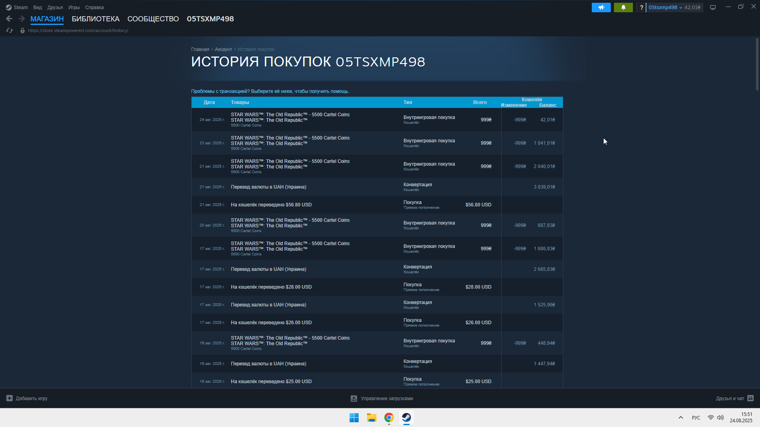Viewport: 760px width, 427px height.
Task: Open the downloads manager icon
Action: click(x=354, y=399)
